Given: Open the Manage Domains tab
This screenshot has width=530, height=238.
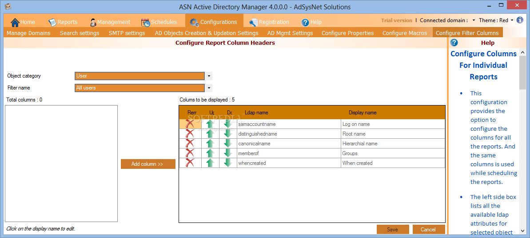Looking at the screenshot, I should (28, 33).
